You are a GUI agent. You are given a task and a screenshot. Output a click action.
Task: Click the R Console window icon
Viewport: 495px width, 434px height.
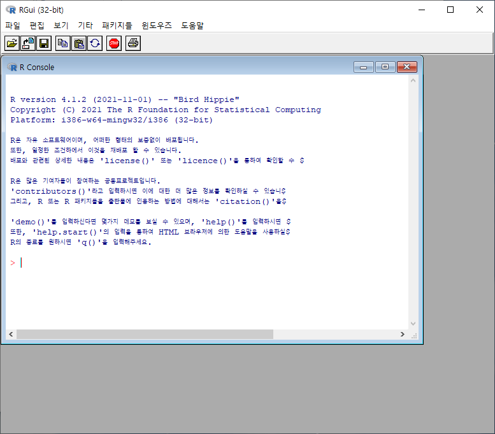click(x=12, y=68)
